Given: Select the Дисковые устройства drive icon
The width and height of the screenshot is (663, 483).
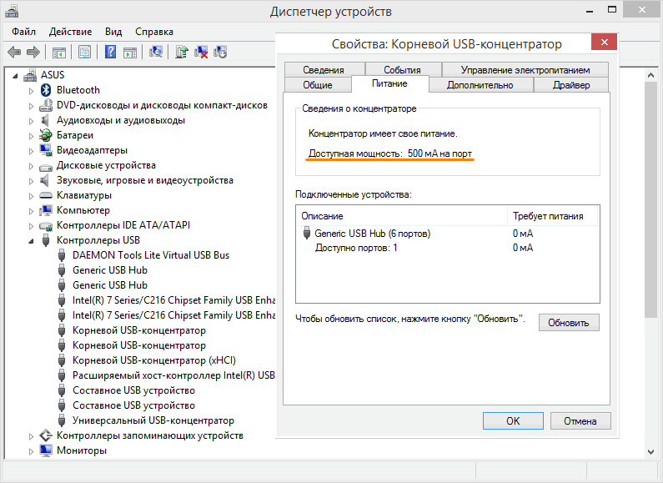Looking at the screenshot, I should (x=46, y=166).
